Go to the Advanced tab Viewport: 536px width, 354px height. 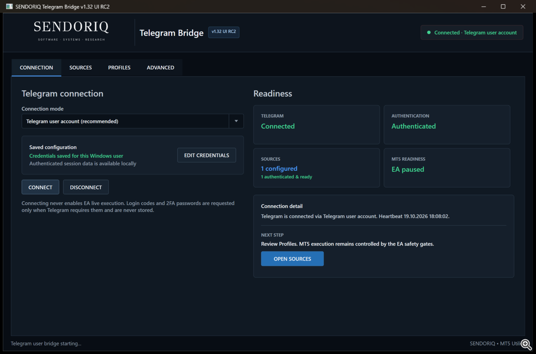tap(160, 67)
